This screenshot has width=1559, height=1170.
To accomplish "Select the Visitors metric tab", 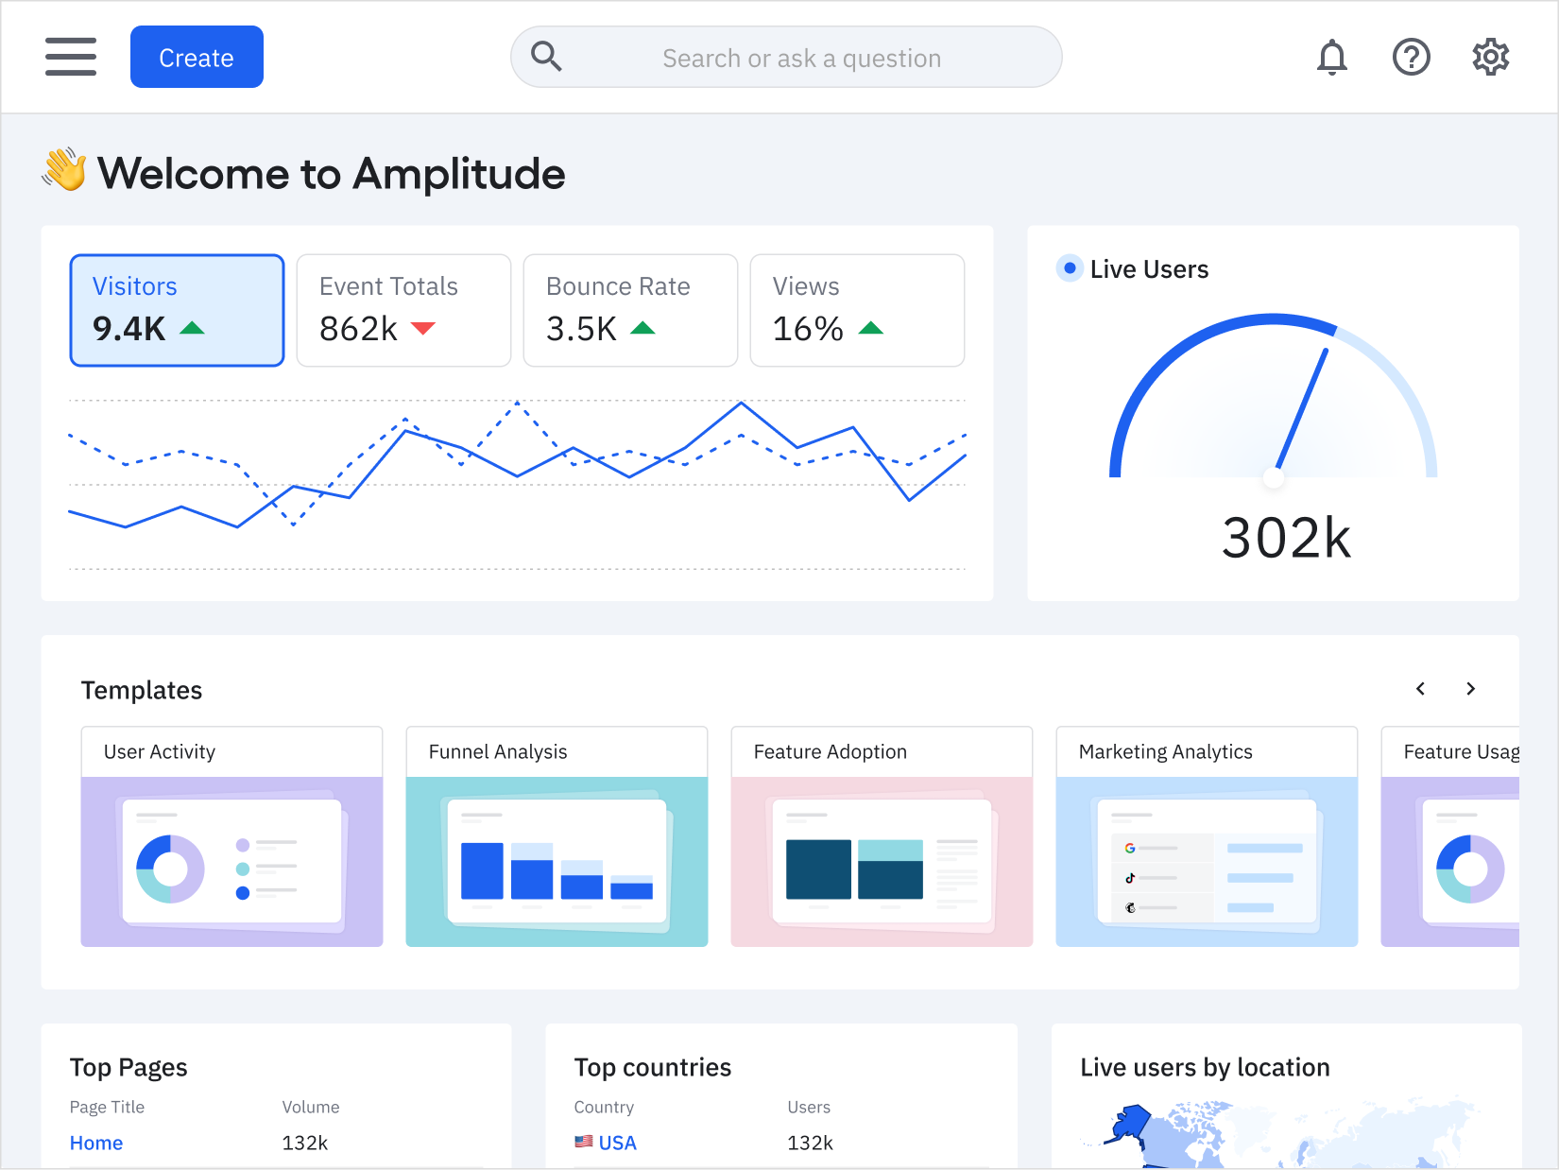I will pos(177,310).
